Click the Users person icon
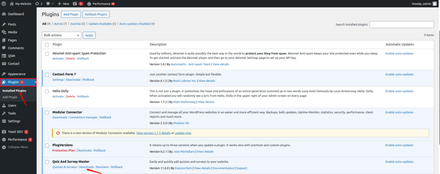Viewport: 440px width, 174px height. (4, 105)
